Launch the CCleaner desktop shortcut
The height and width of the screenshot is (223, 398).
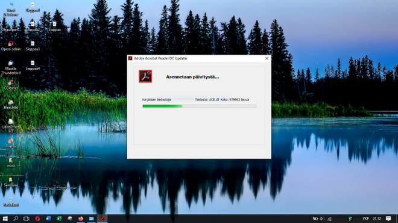coord(11,85)
